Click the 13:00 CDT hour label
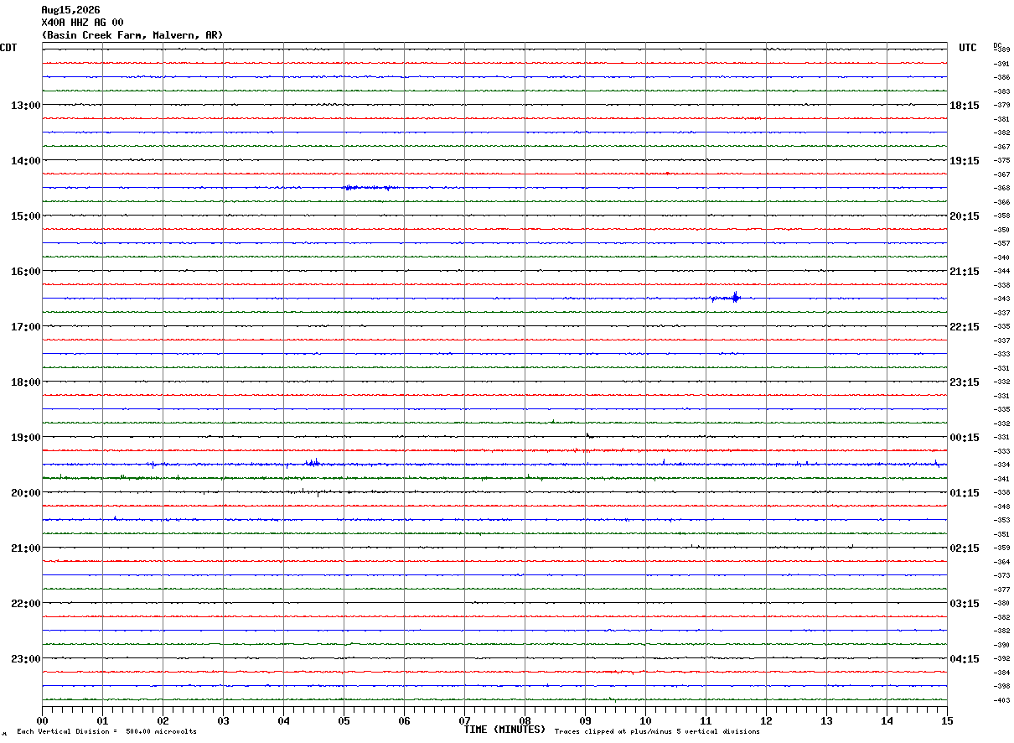 [25, 105]
